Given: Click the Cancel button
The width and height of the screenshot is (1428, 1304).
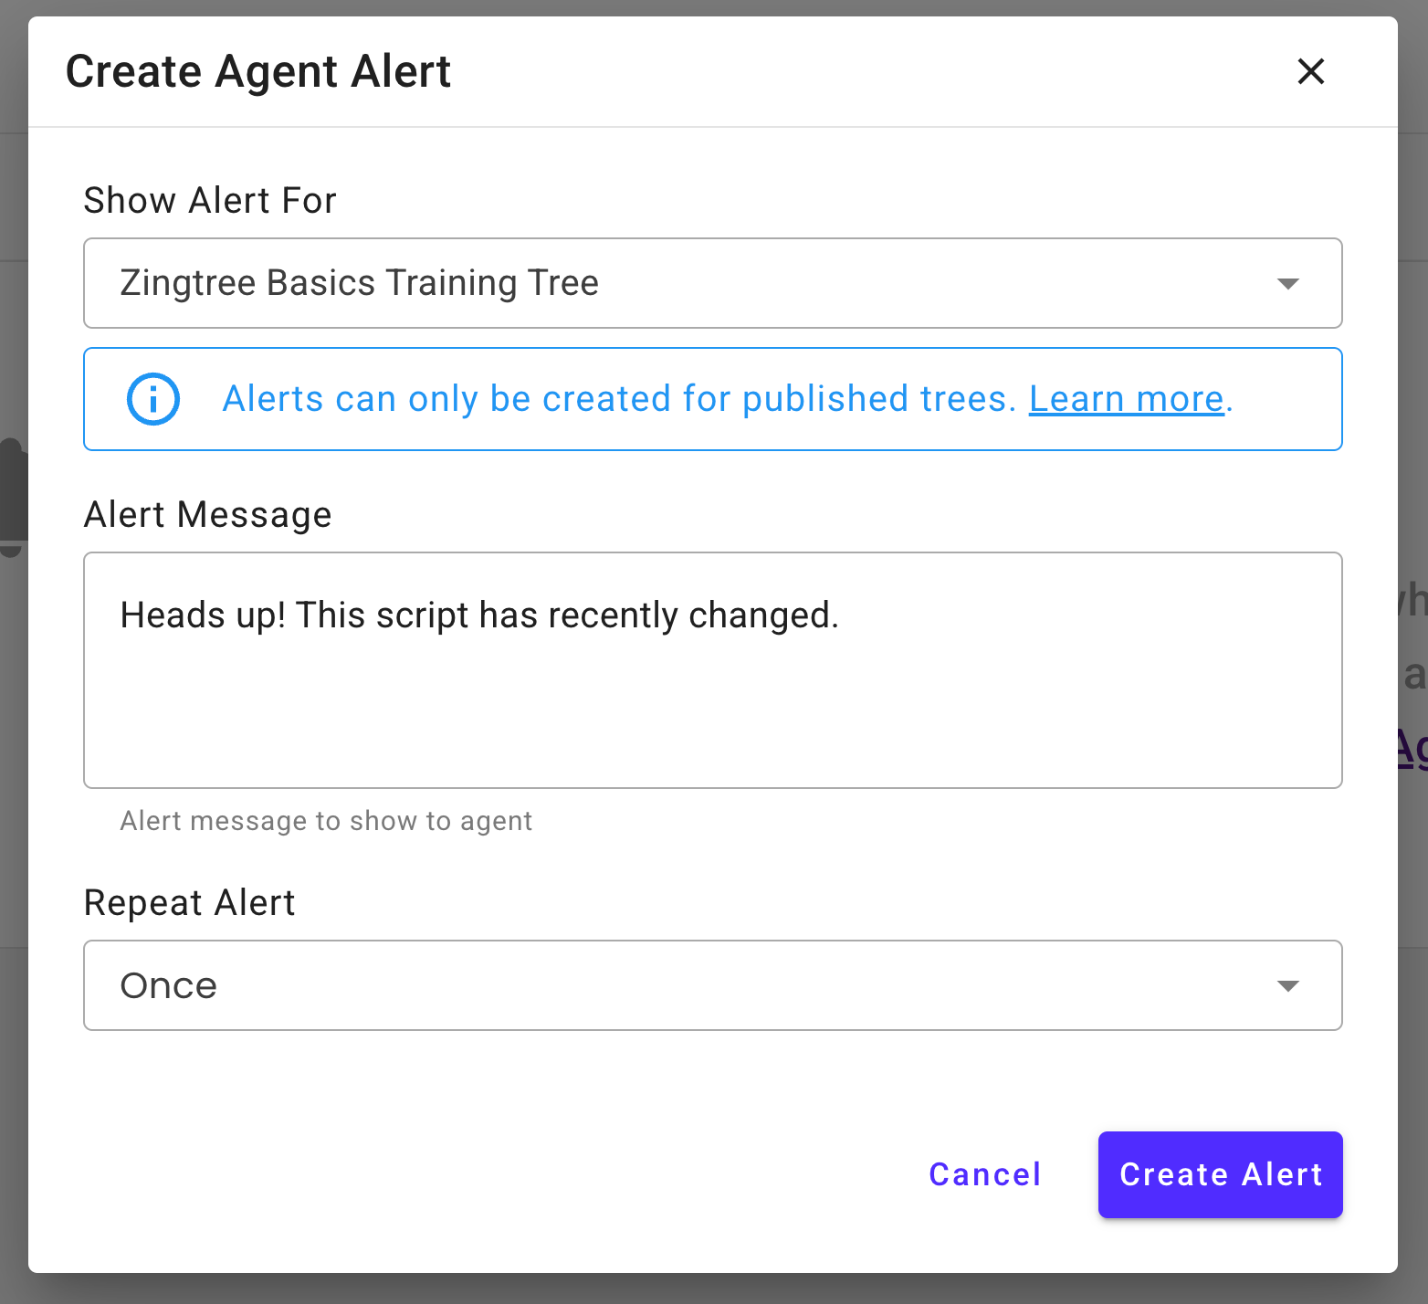Looking at the screenshot, I should 985,1174.
